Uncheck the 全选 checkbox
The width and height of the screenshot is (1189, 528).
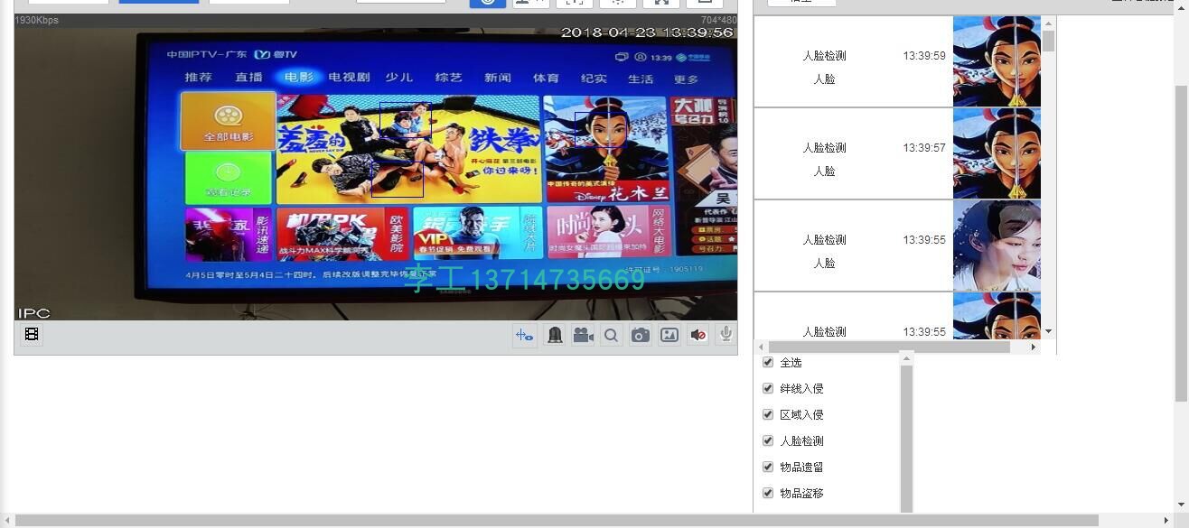768,362
